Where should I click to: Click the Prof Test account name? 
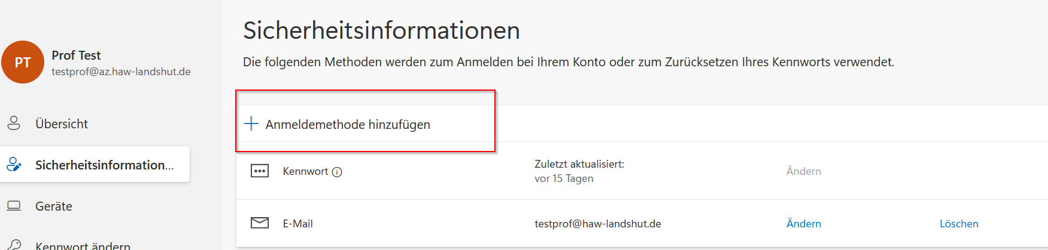76,55
